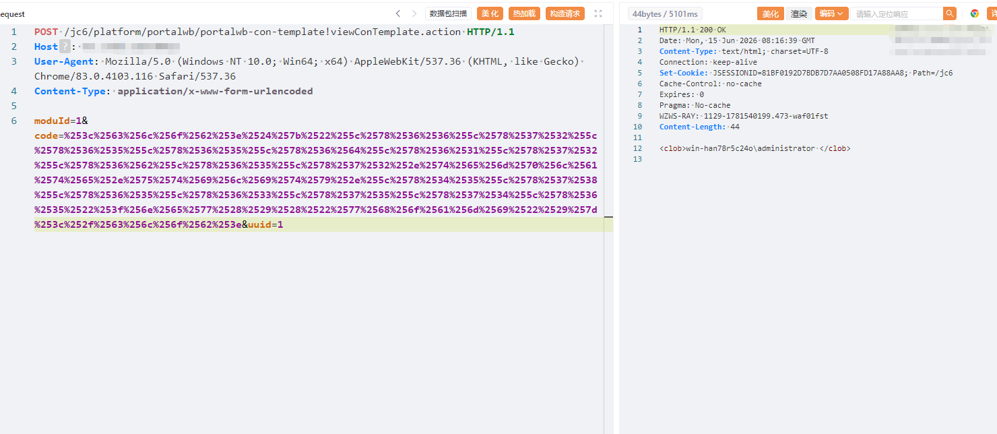This screenshot has height=434, width=997.
Task: Click the 构造请求 button
Action: (565, 13)
